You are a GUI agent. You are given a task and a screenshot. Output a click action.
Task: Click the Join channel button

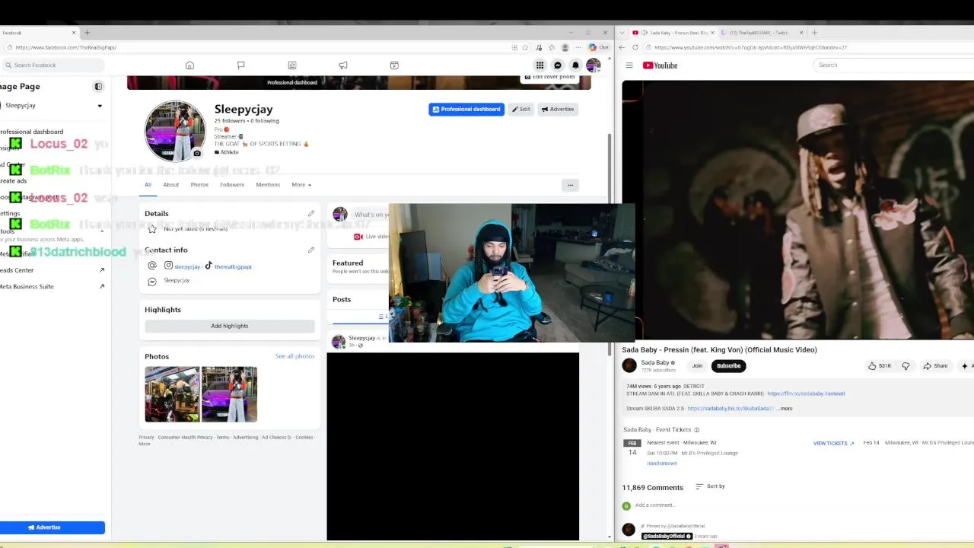697,366
